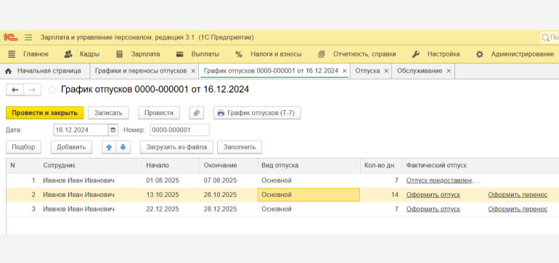Open calendar picker in Дата field
The height and width of the screenshot is (263, 559).
[113, 130]
